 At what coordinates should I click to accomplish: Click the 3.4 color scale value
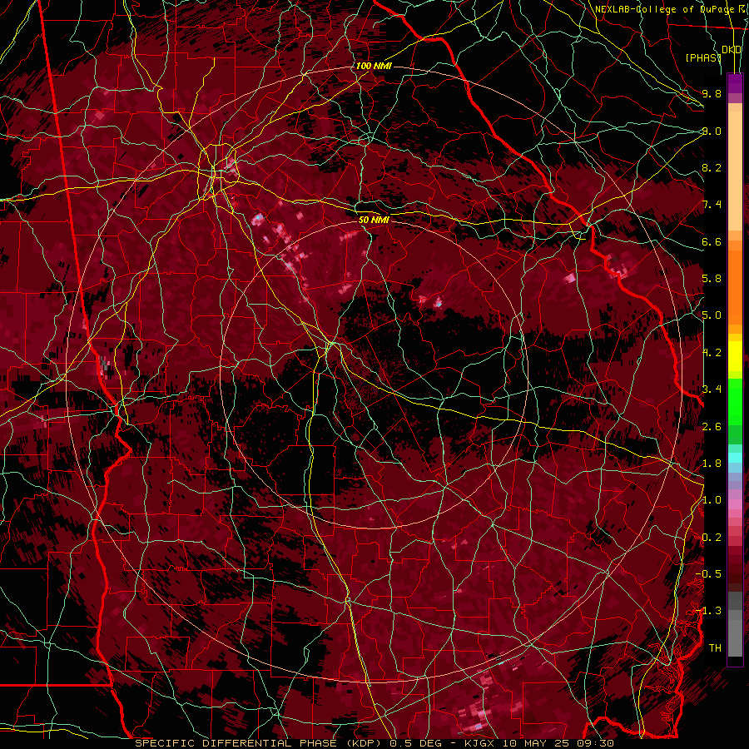point(712,389)
